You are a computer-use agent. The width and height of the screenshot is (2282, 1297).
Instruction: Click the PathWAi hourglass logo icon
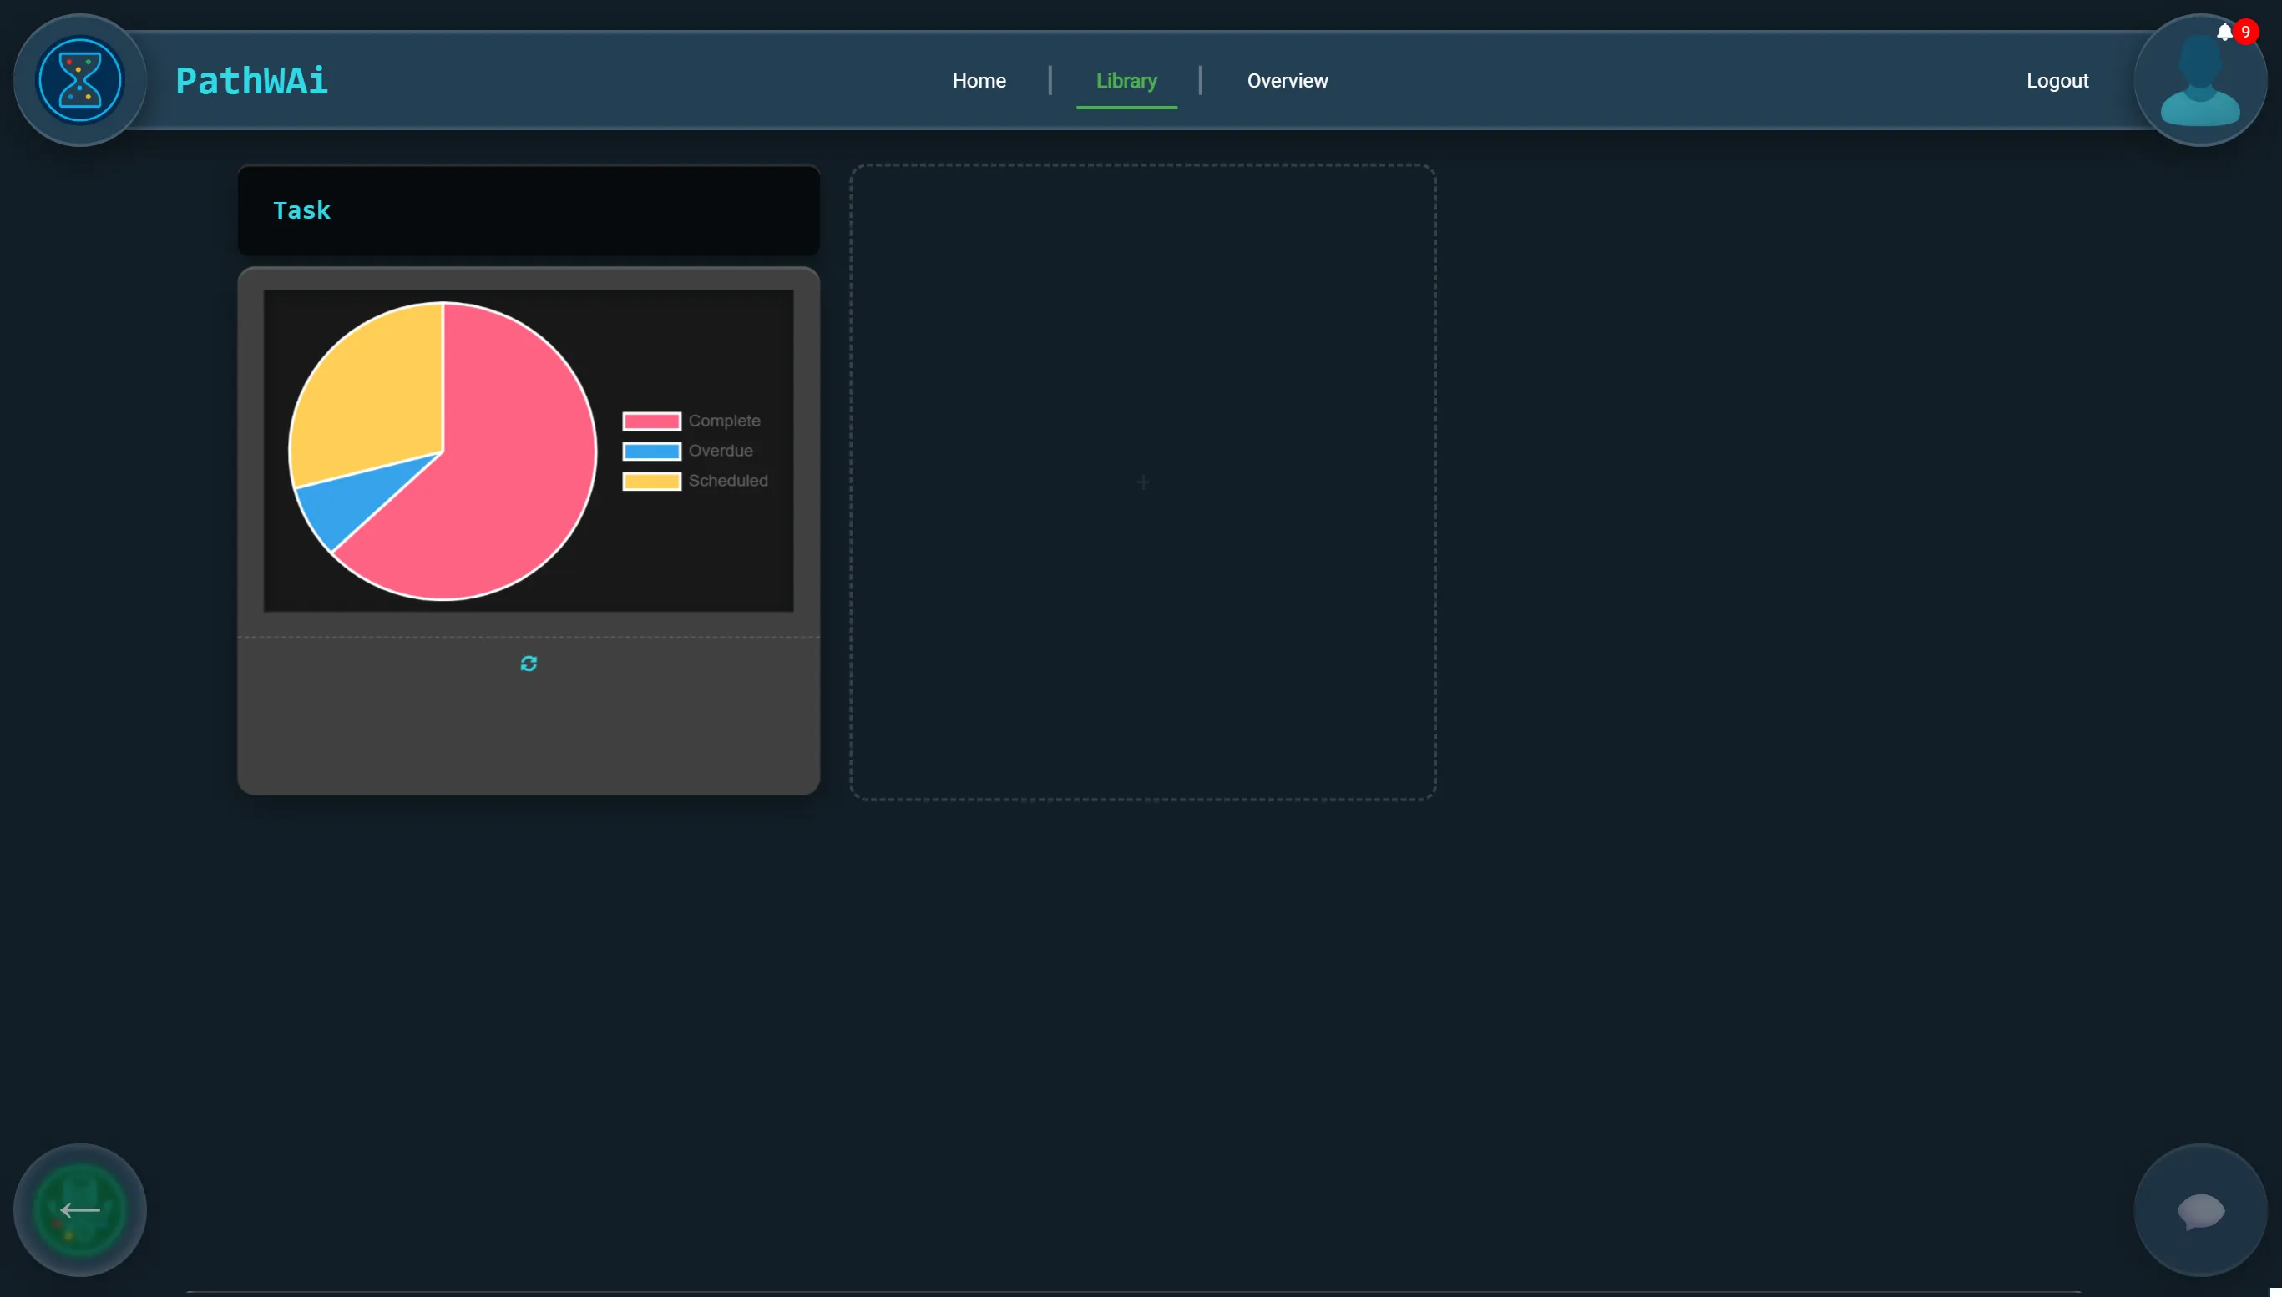pos(80,80)
